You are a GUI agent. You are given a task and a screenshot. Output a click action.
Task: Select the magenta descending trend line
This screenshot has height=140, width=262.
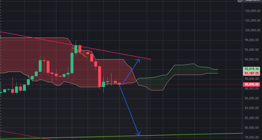click(x=75, y=45)
